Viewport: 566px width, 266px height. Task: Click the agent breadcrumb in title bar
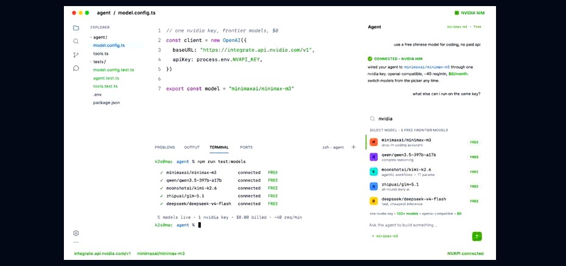[103, 13]
